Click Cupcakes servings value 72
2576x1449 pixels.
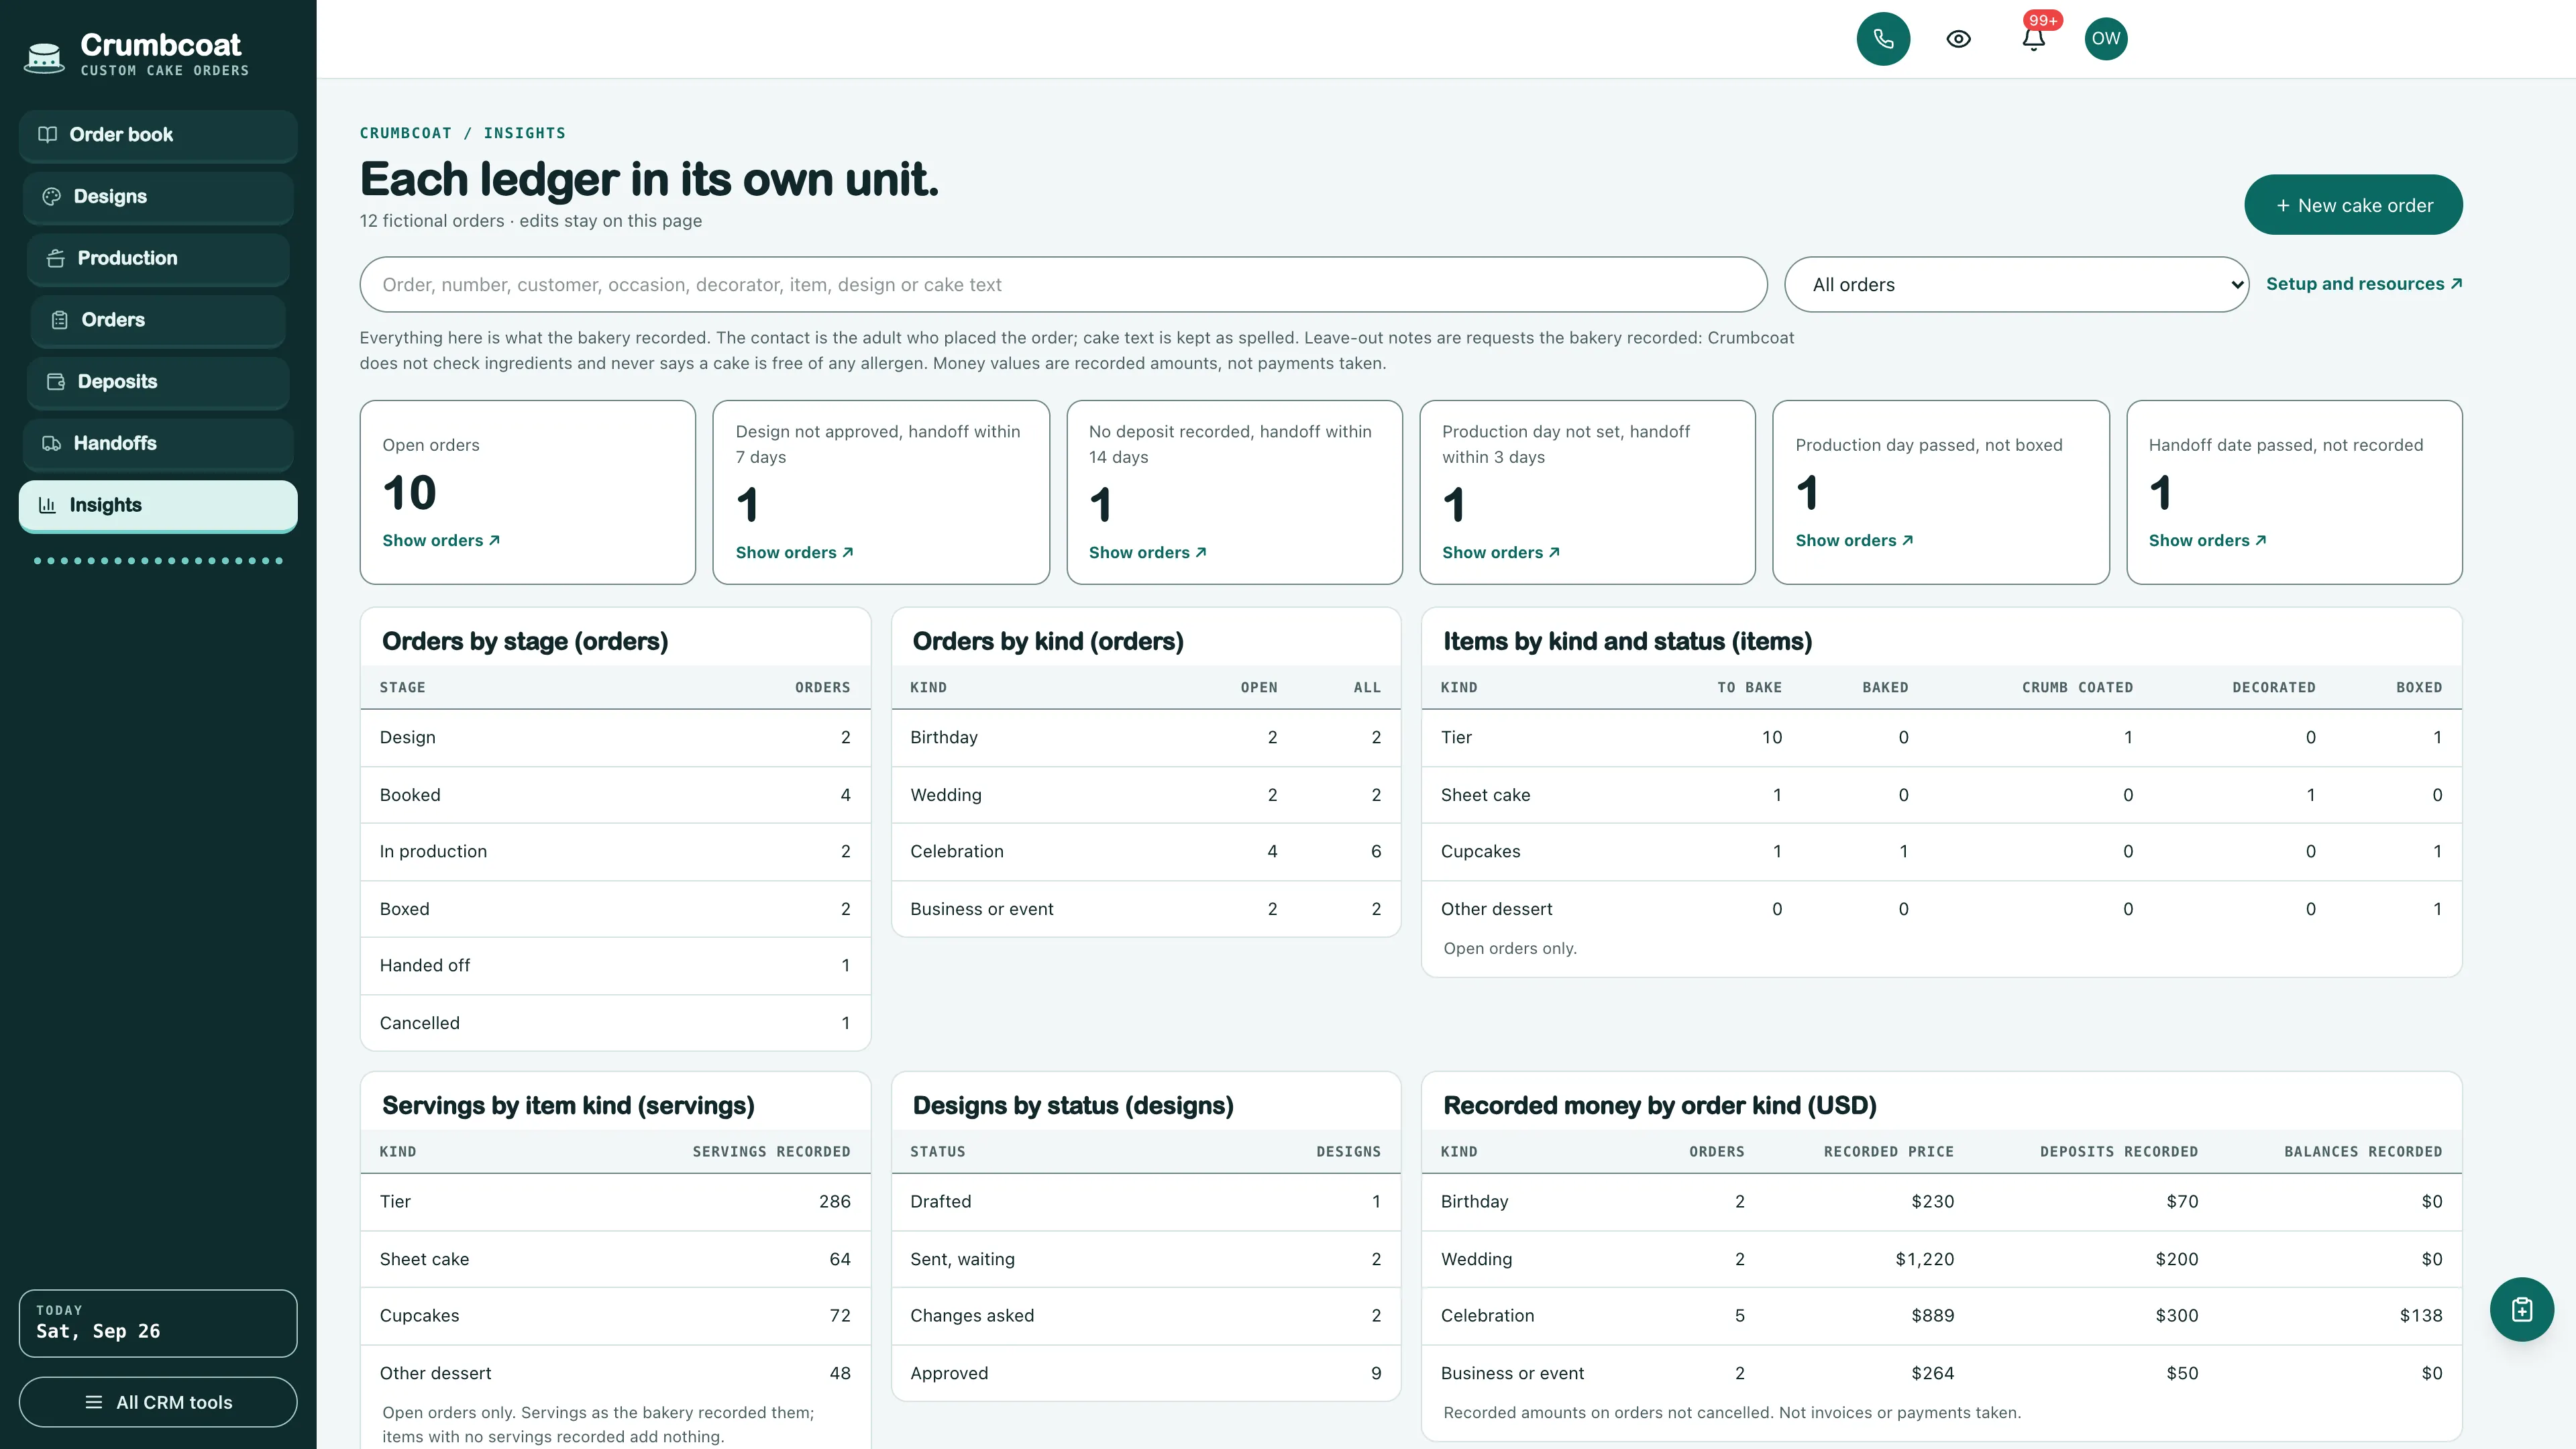coord(840,1316)
